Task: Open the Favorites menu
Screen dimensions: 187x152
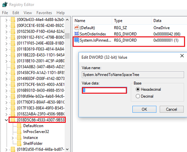Action: coord(44,13)
